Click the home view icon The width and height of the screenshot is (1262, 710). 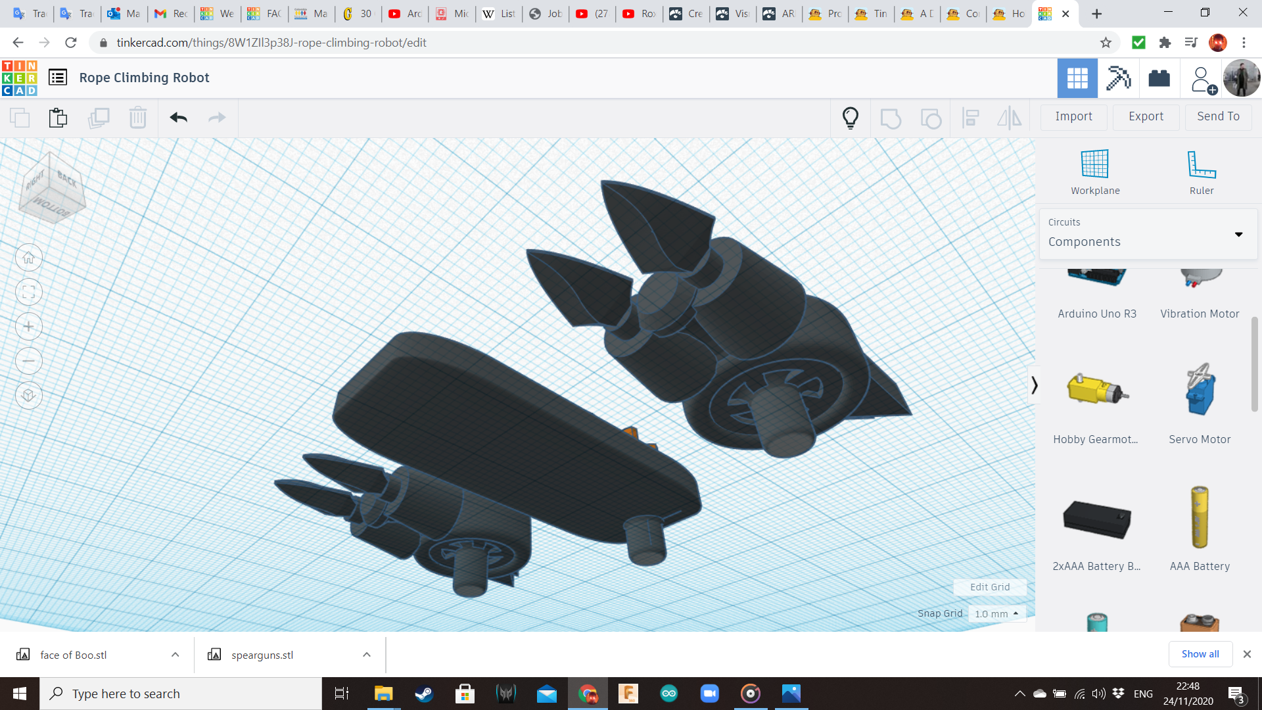point(29,258)
